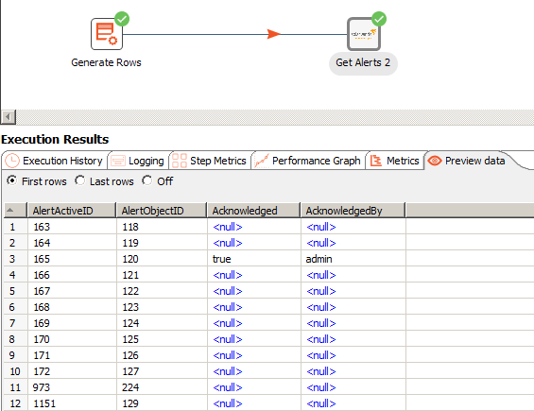Select cell with AlertActiveID 1151
Image resolution: width=534 pixels, height=411 pixels.
coord(72,403)
